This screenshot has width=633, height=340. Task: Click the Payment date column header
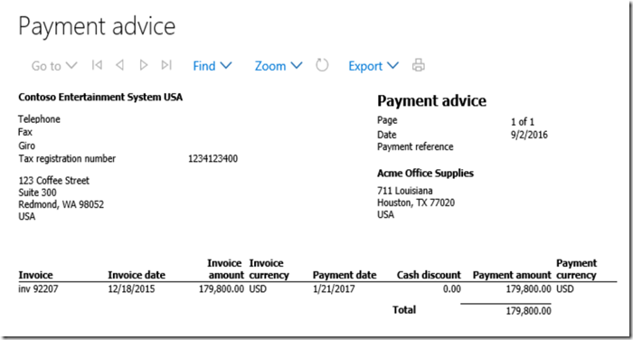(345, 276)
